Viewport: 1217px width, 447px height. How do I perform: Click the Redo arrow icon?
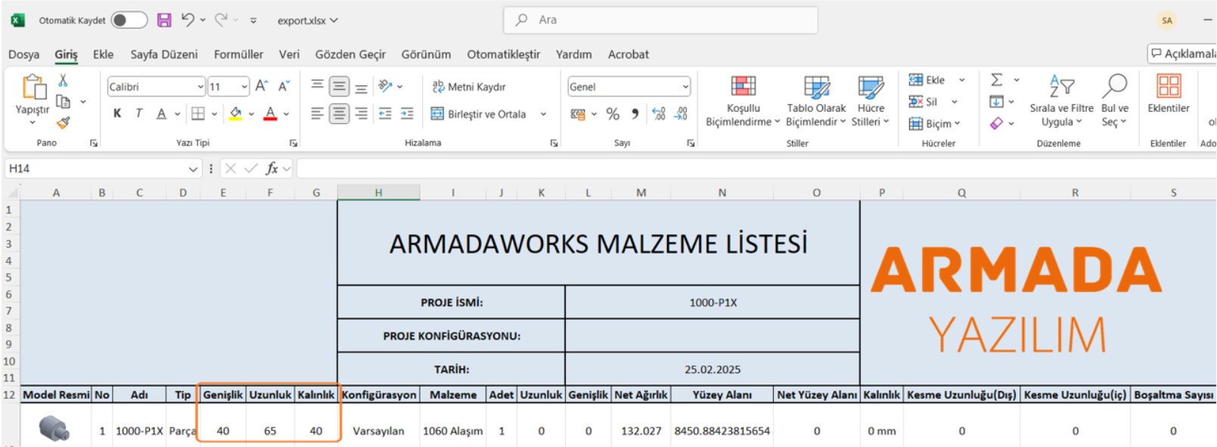click(221, 20)
